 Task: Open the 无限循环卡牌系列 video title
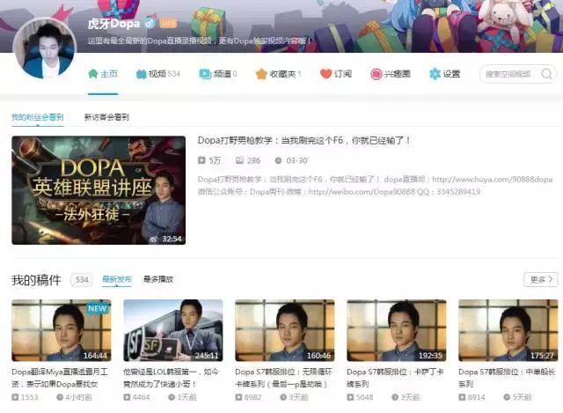tap(284, 377)
